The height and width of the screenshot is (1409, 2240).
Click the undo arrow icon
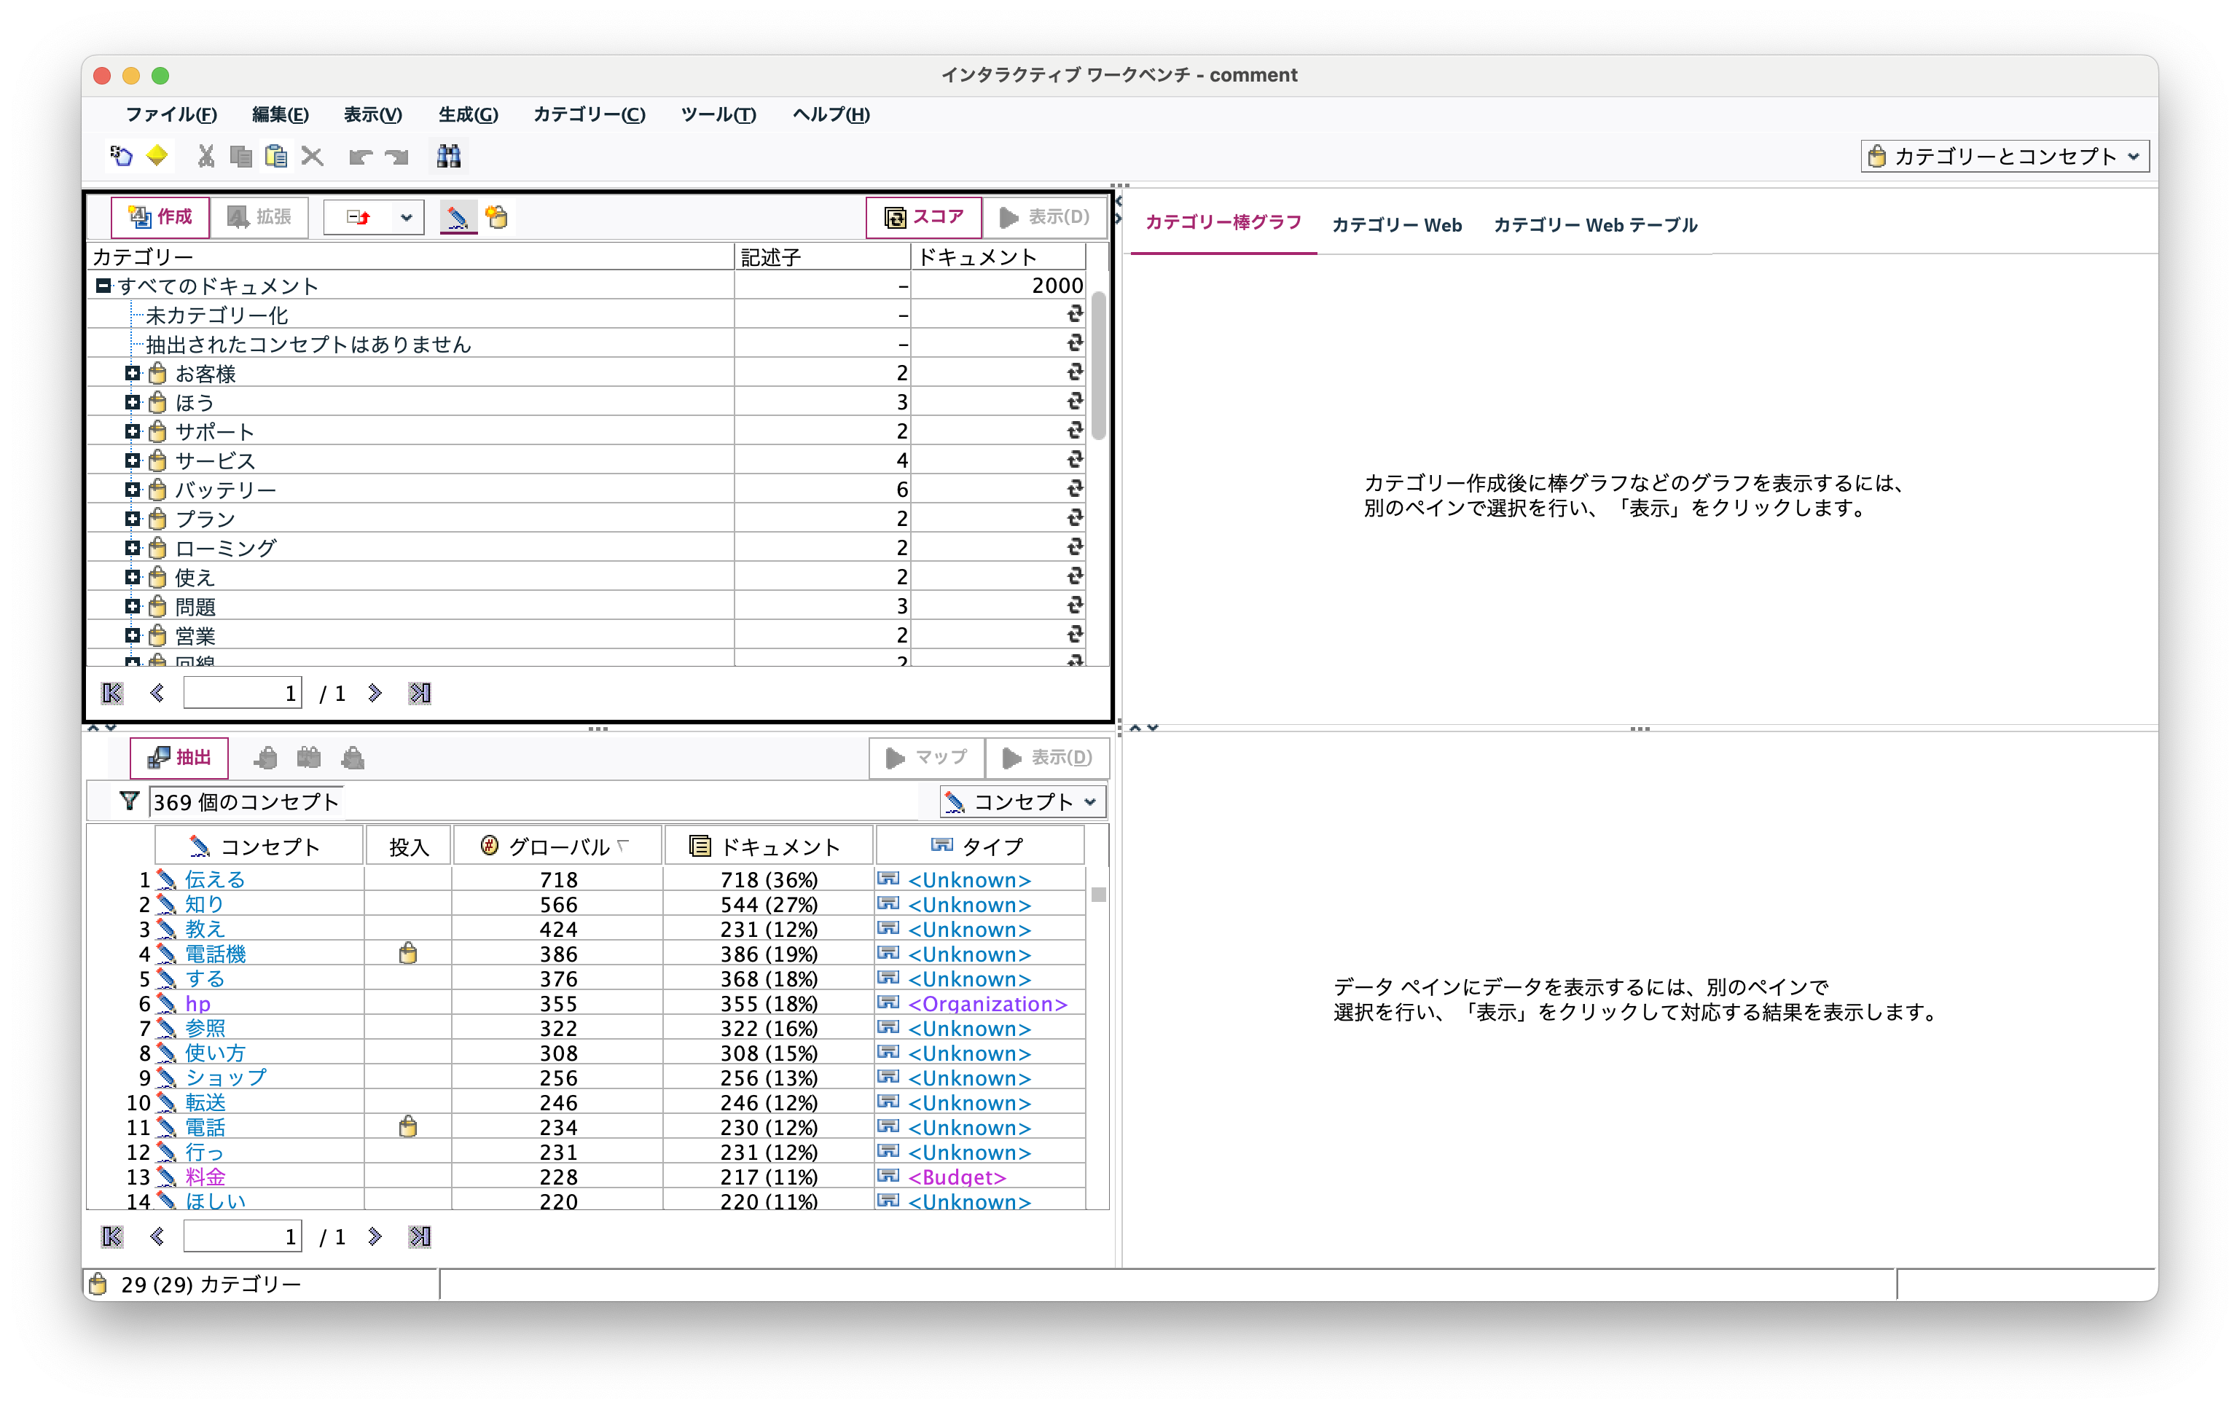(361, 155)
